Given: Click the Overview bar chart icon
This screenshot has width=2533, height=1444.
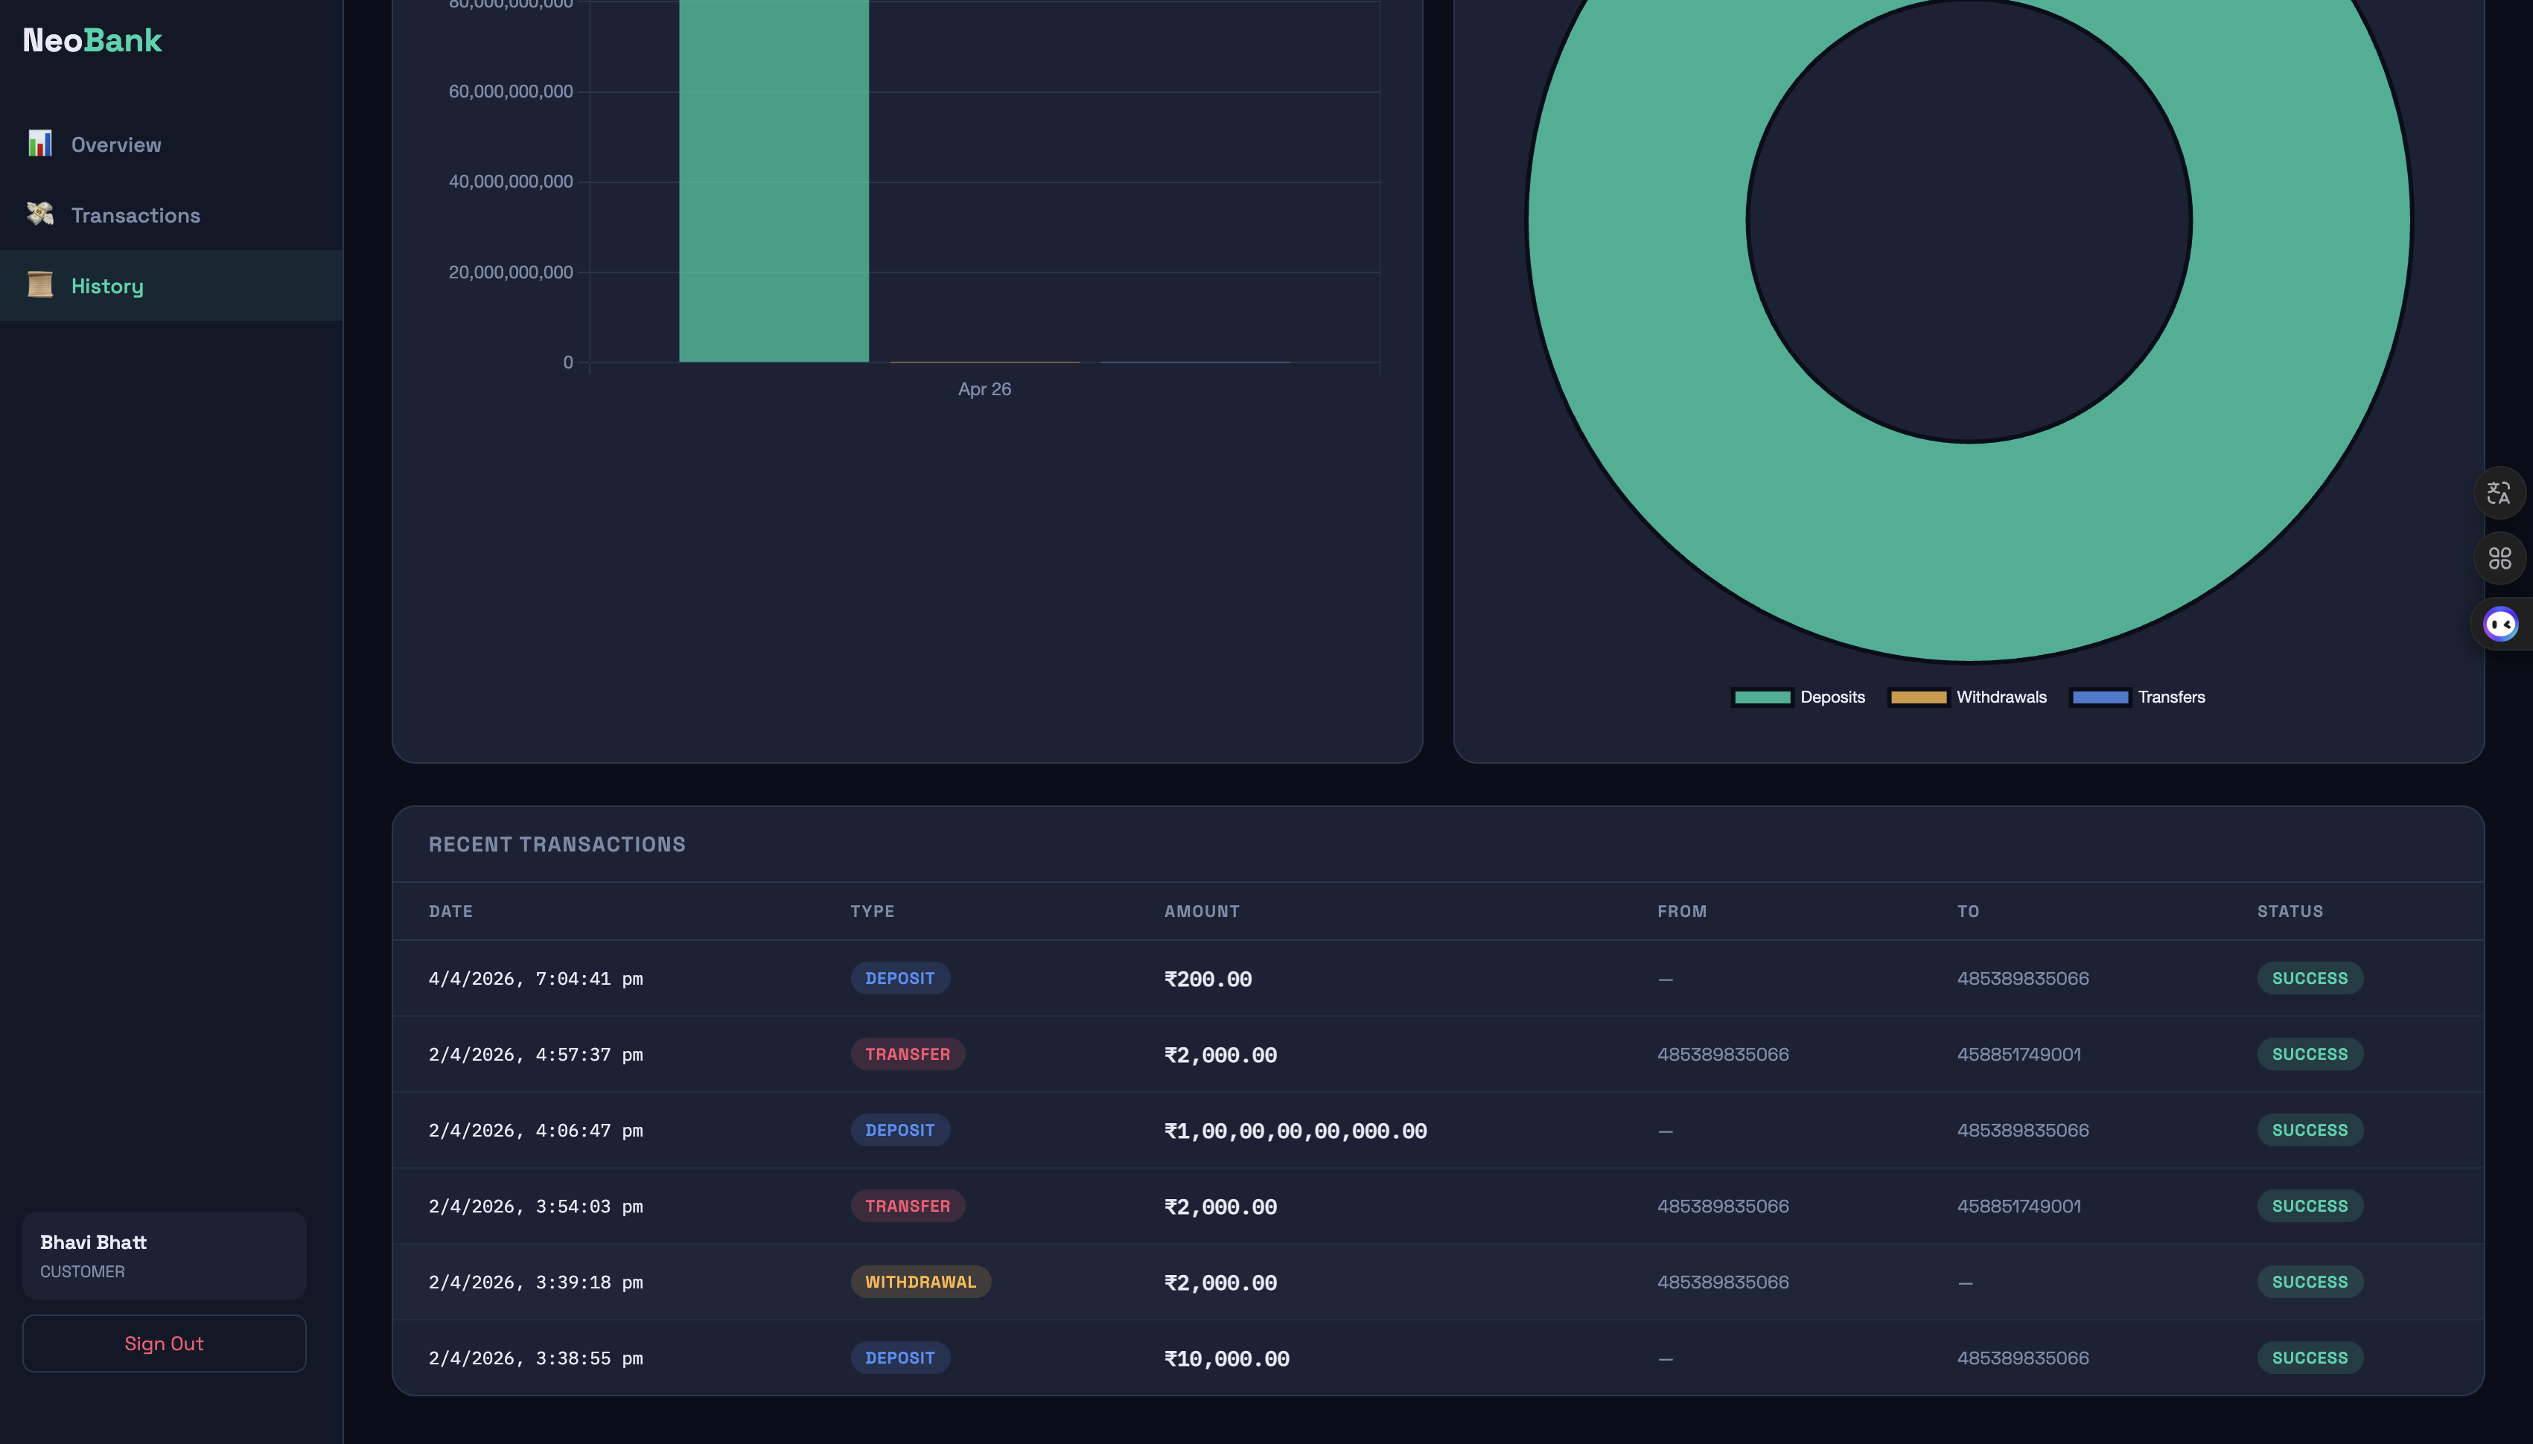Looking at the screenshot, I should point(39,144).
